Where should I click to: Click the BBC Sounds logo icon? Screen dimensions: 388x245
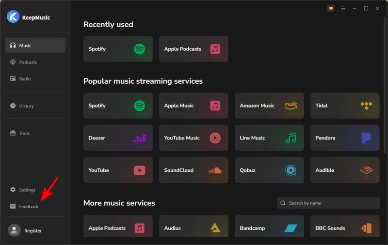[x=367, y=228]
